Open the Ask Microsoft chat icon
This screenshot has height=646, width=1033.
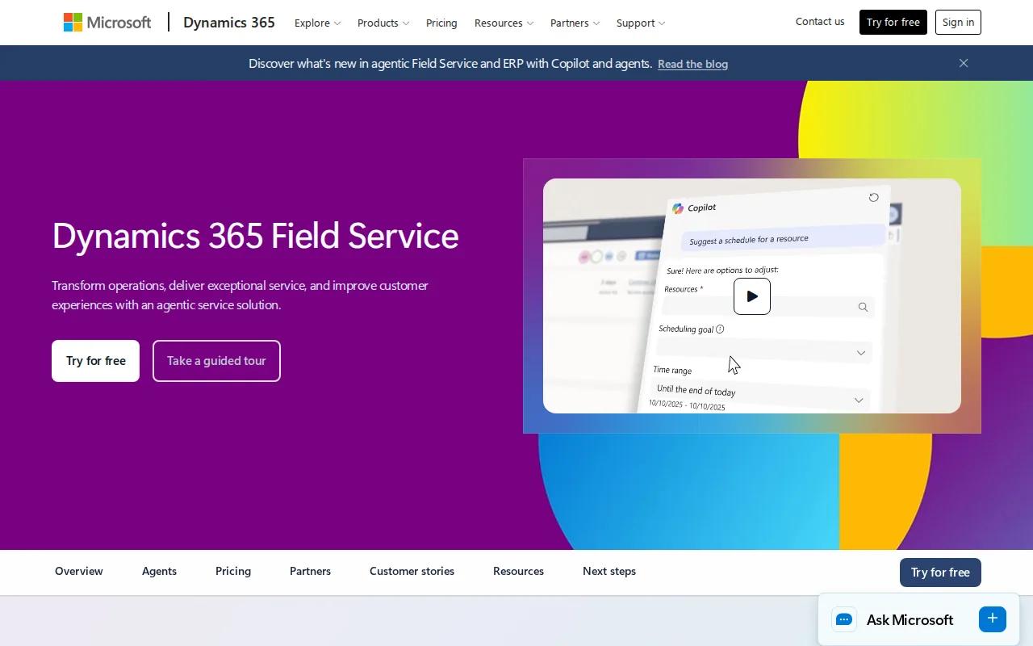point(844,619)
